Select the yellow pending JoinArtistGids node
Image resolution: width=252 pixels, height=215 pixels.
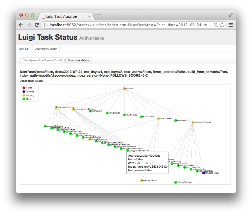tap(158, 119)
